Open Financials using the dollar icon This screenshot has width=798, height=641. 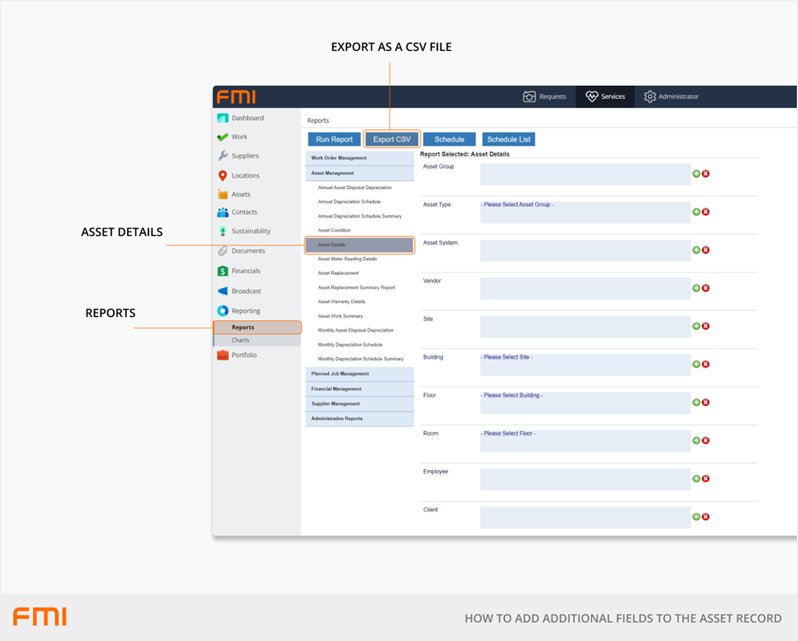(x=223, y=271)
